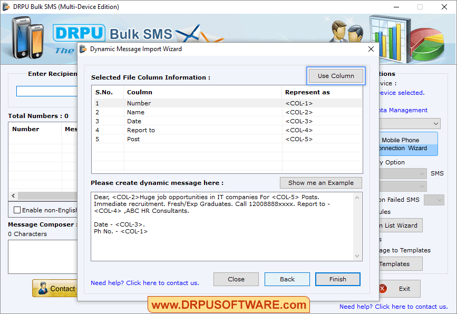This screenshot has height=314, width=457.
Task: Click Show me an Example button
Action: click(x=320, y=183)
